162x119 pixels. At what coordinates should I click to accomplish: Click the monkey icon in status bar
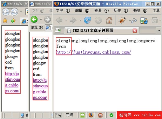tap(100, 115)
